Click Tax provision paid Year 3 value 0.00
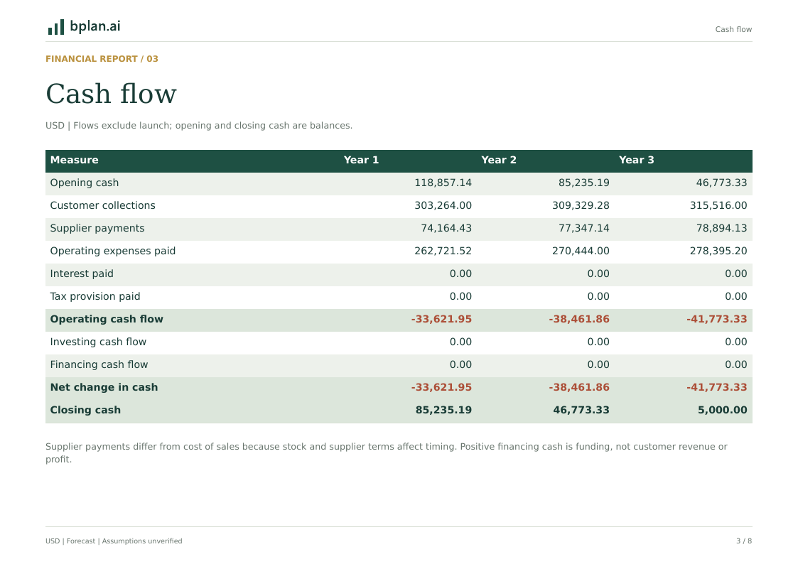Image resolution: width=798 pixels, height=564 pixels. [x=736, y=296]
